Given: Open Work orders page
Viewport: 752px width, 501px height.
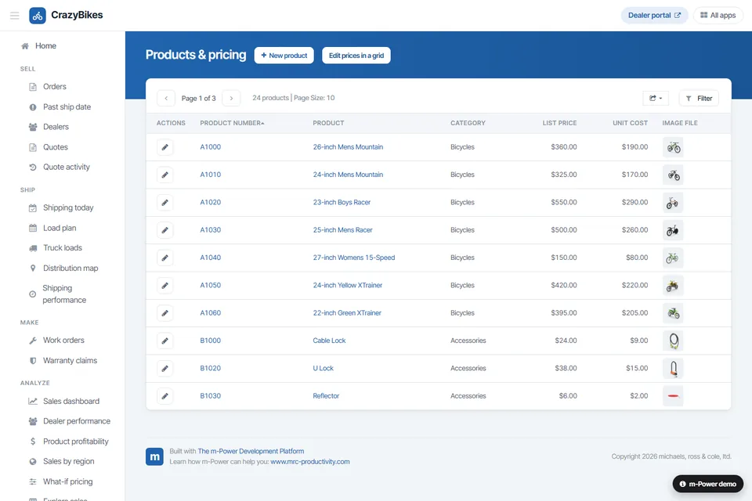Looking at the screenshot, I should click(x=56, y=341).
